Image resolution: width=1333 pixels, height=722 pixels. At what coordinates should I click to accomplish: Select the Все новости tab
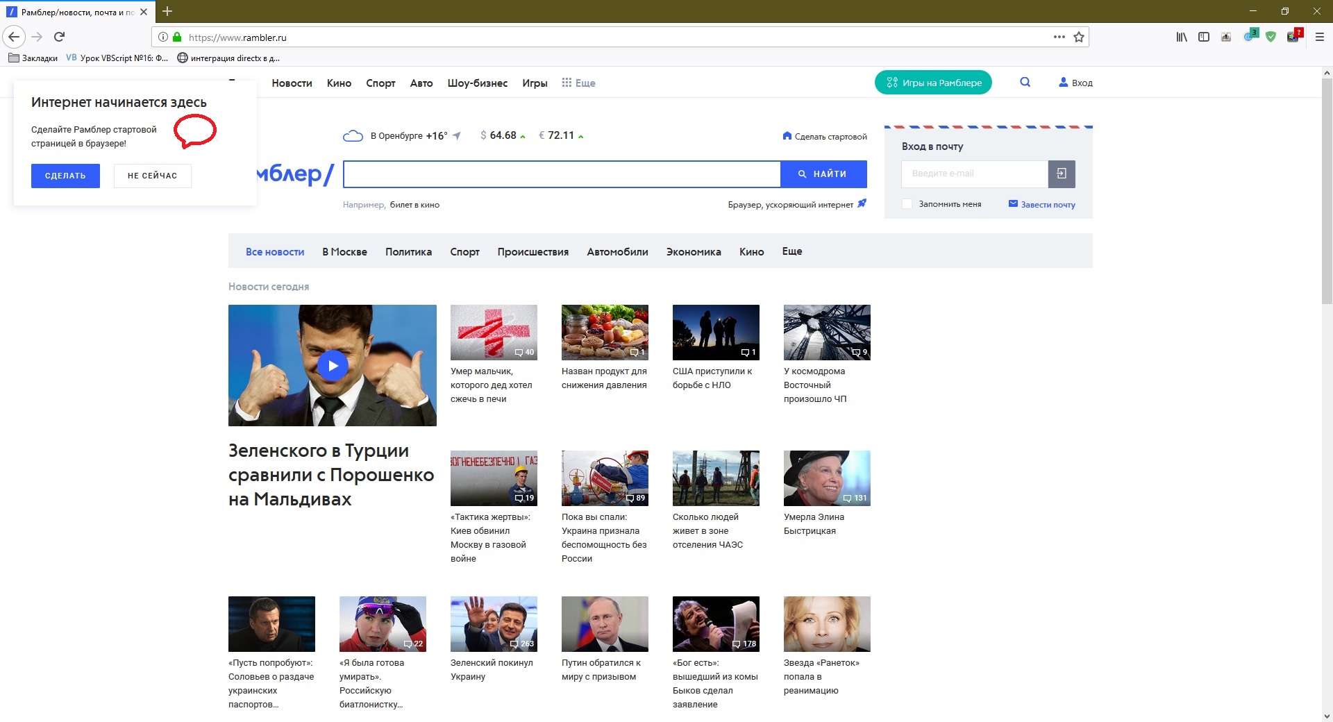click(x=275, y=251)
